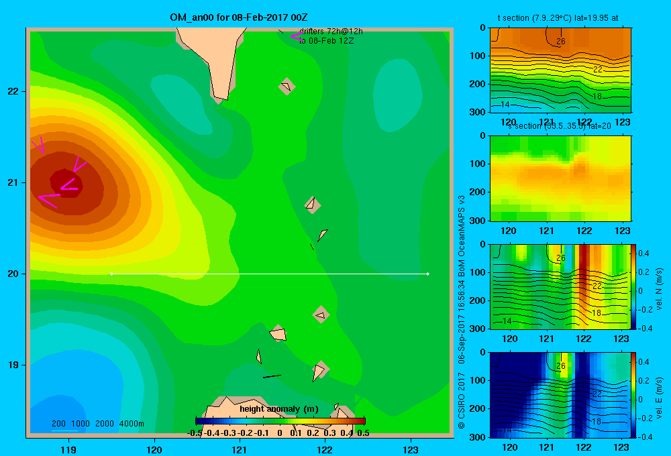The height and width of the screenshot is (456, 671).
Task: Click the "1000" depth contour legend label
Action: [x=81, y=424]
